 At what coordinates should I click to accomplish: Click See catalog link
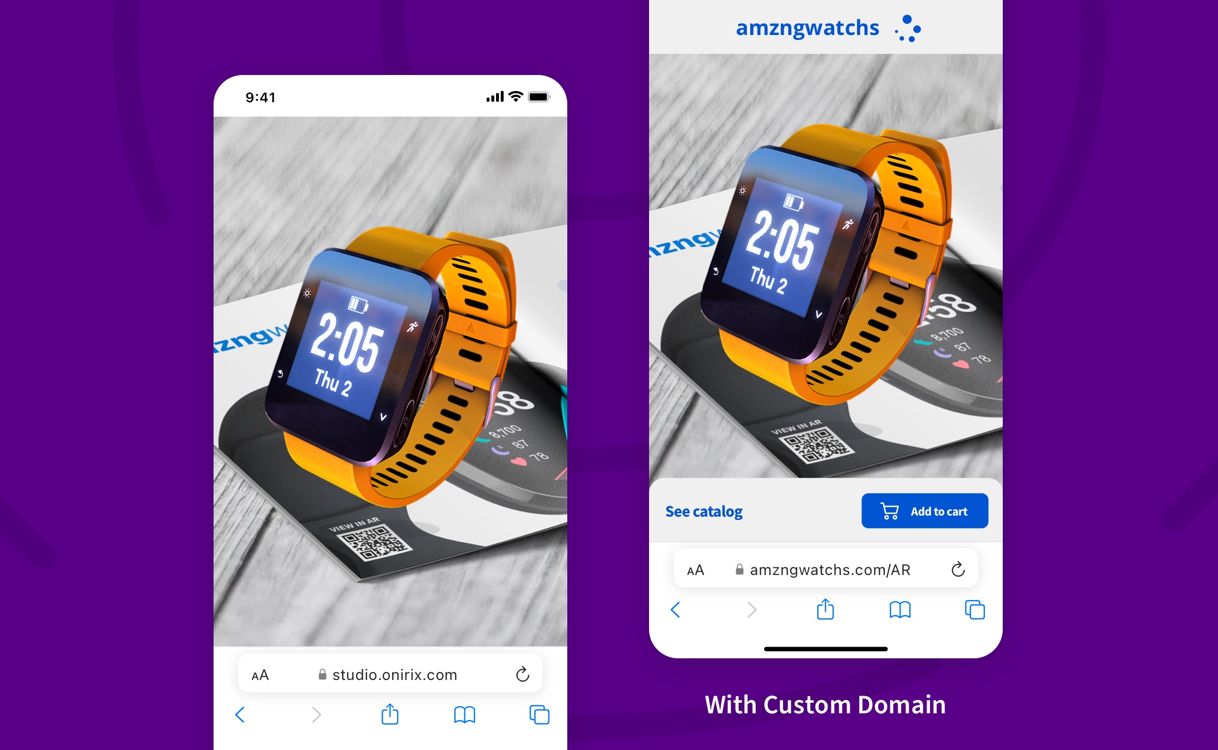(x=703, y=510)
